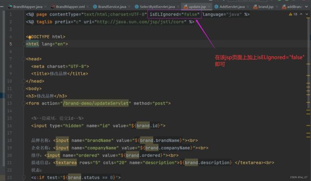This screenshot has width=311, height=181.
Task: Click the ${brand.companyName} expression
Action: click(166, 148)
